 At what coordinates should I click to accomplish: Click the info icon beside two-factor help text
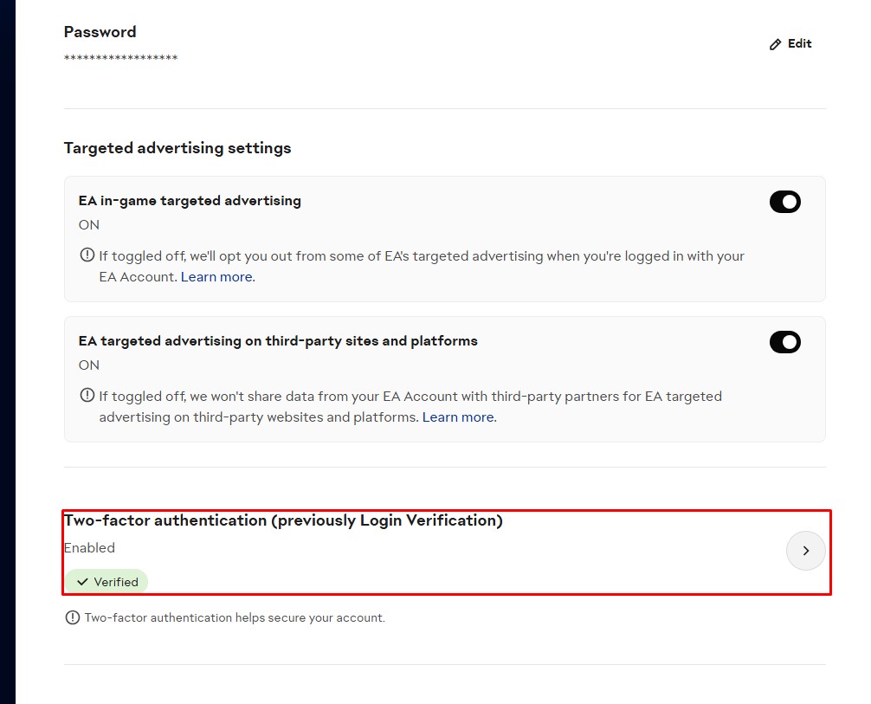(x=73, y=618)
